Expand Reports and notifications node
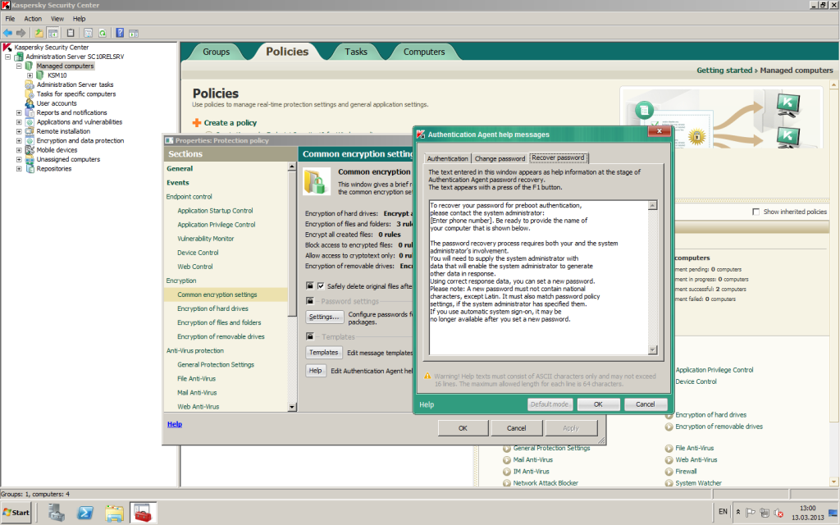The width and height of the screenshot is (840, 525). [19, 112]
